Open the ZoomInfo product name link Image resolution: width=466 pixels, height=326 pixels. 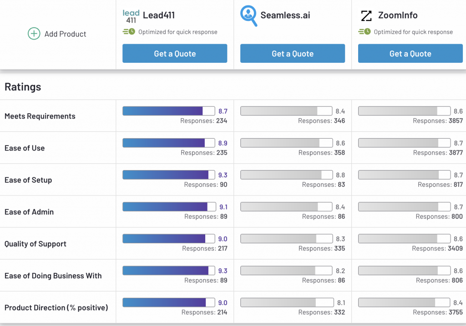[x=398, y=15]
